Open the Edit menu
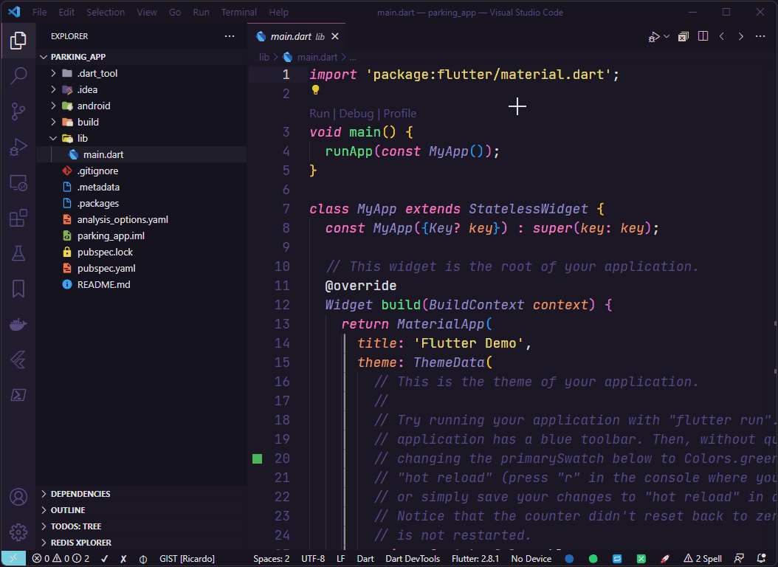Screen dimensions: 778x567 (x=66, y=12)
